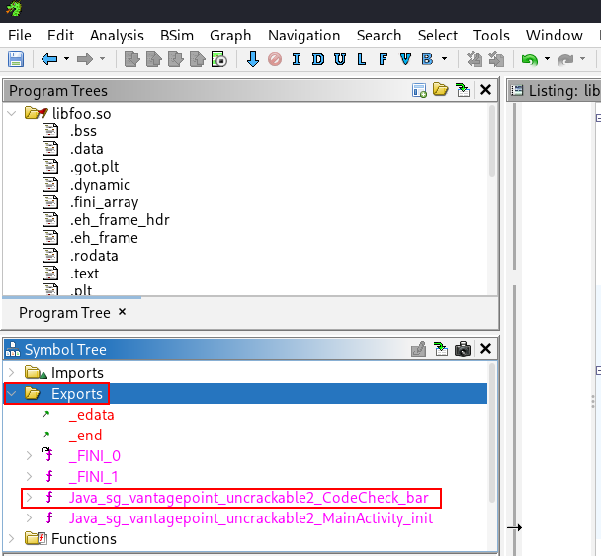601x556 pixels.
Task: Click the Save program icon
Action: (x=16, y=59)
